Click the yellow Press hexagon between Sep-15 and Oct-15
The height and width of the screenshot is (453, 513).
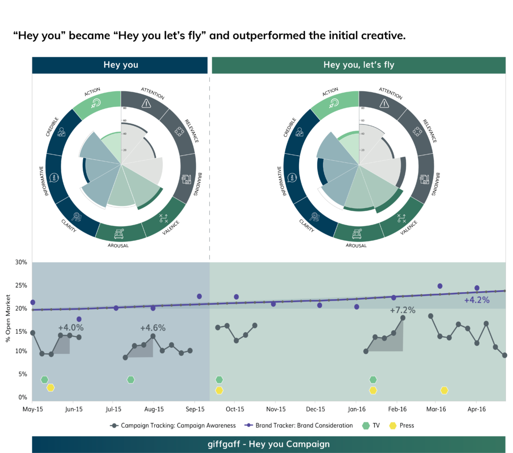[x=219, y=390]
